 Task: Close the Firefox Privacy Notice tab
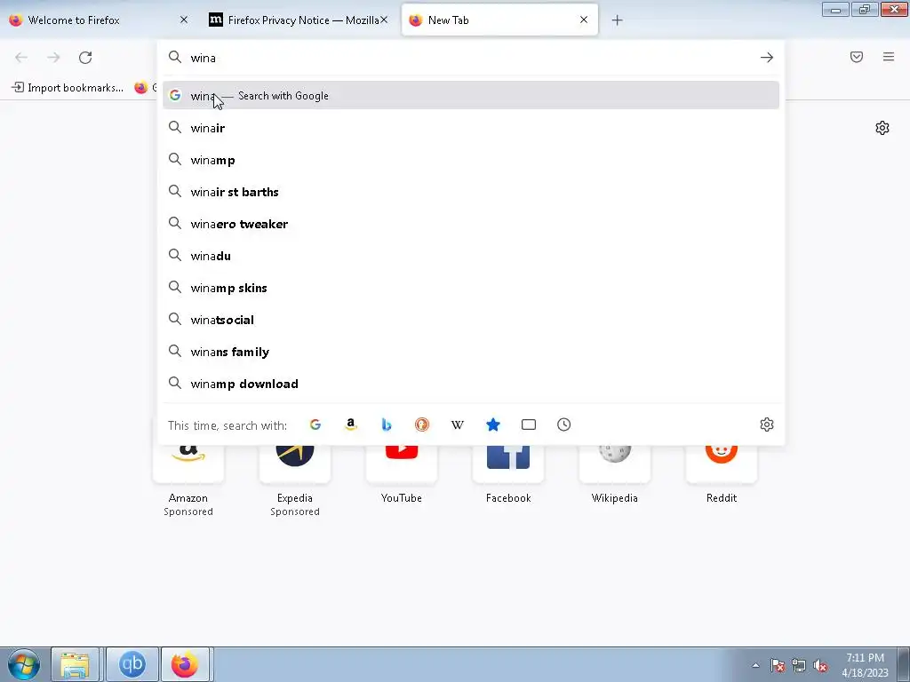[384, 20]
